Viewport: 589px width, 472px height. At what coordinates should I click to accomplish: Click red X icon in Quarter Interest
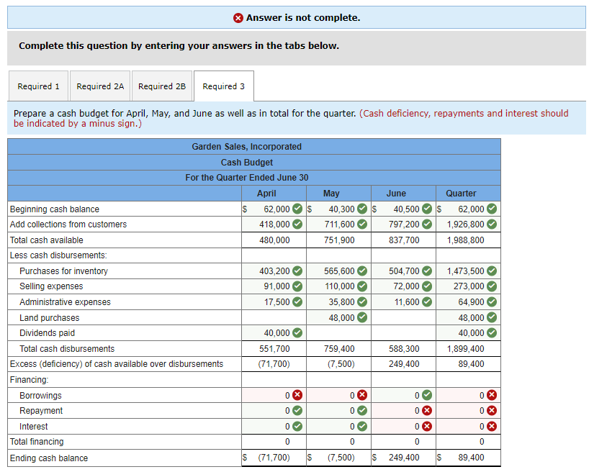click(492, 426)
